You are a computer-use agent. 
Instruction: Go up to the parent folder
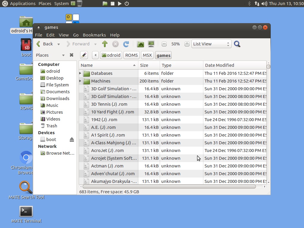point(104,44)
